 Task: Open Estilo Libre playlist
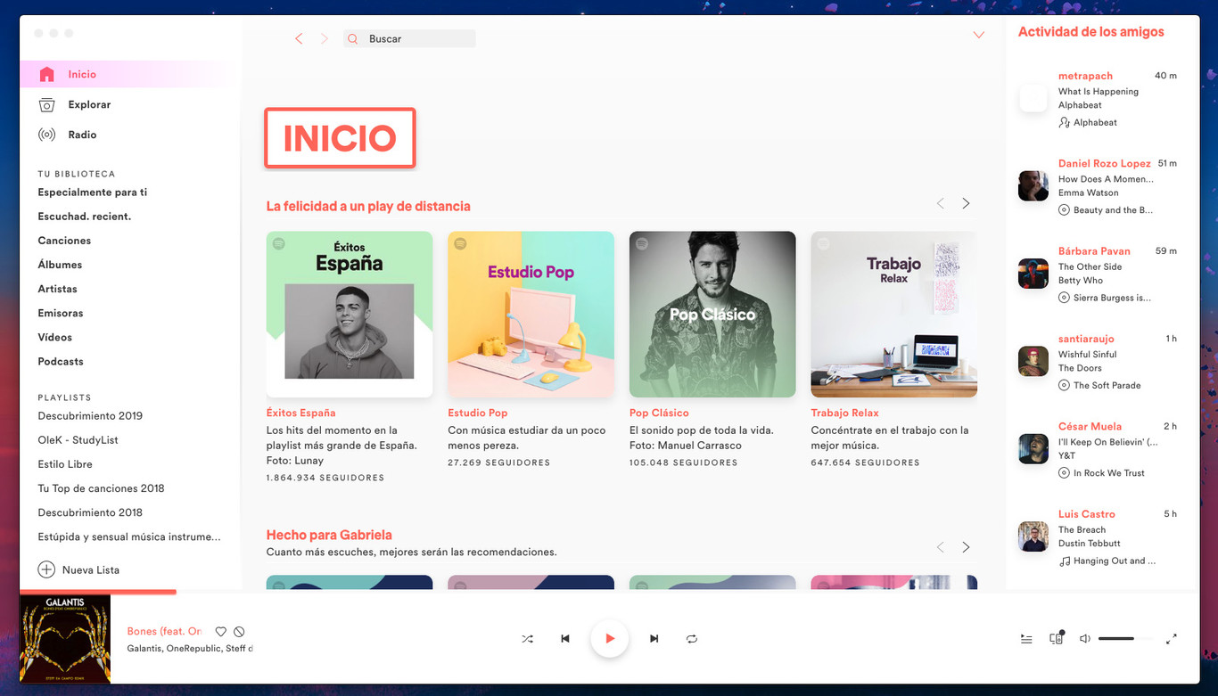tap(65, 464)
